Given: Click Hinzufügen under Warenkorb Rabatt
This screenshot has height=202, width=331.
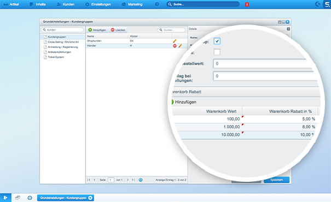Looking at the screenshot, I should click(x=183, y=102).
